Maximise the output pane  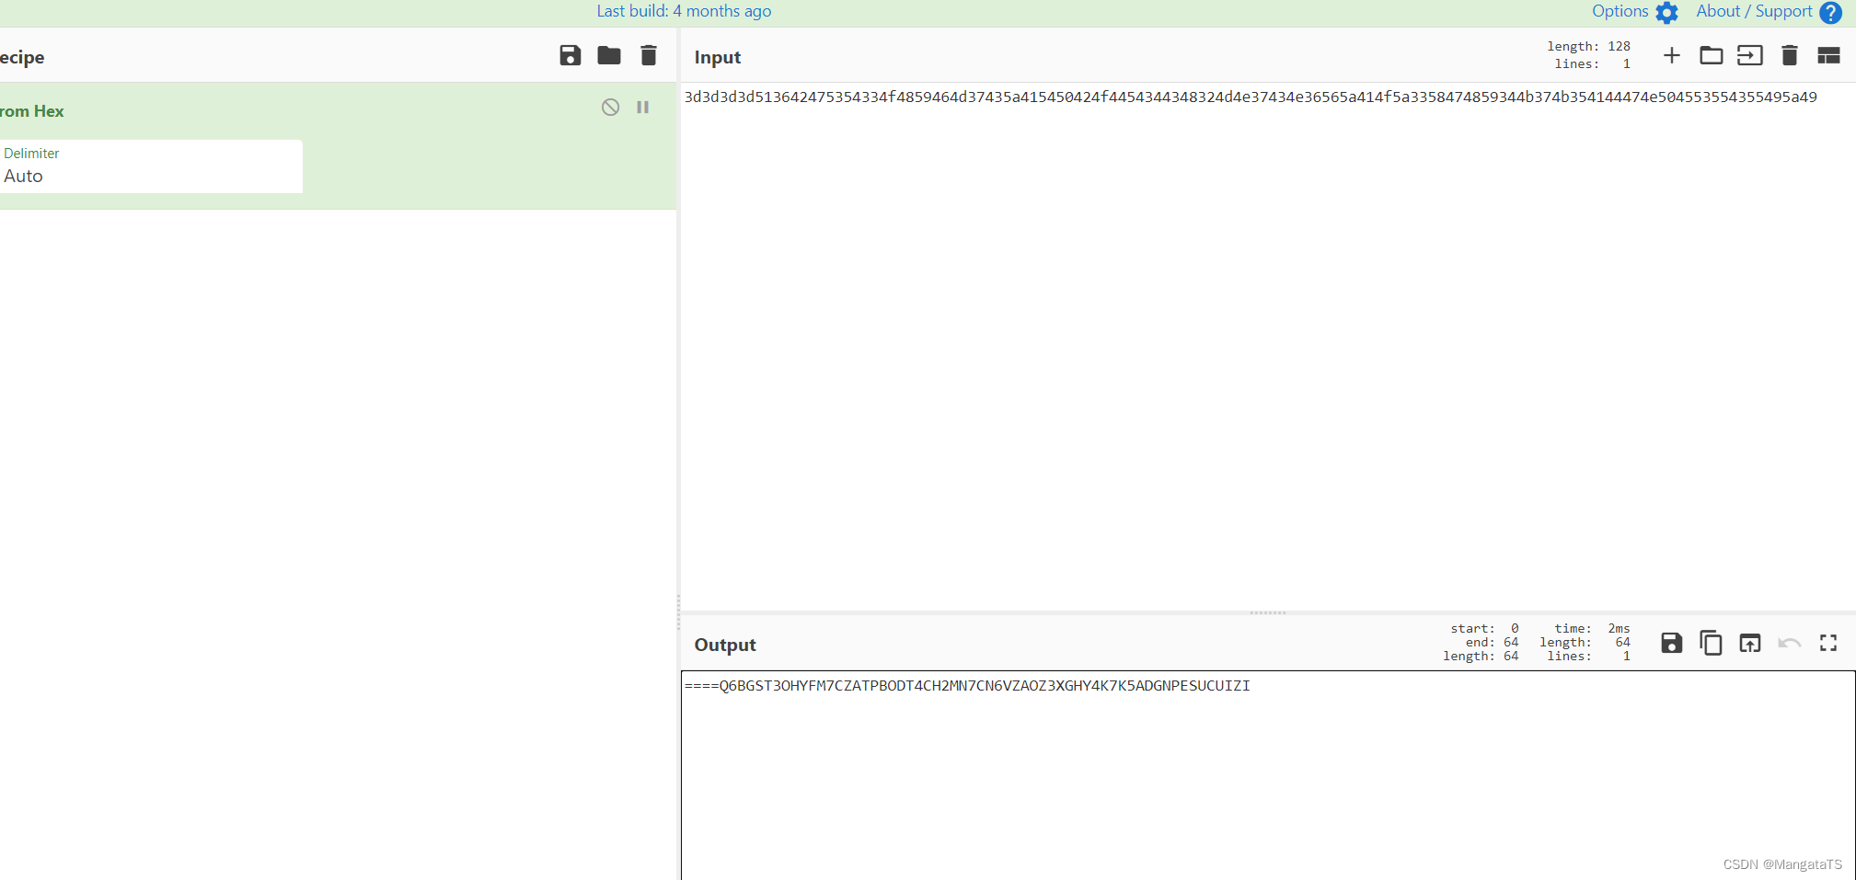(x=1828, y=643)
